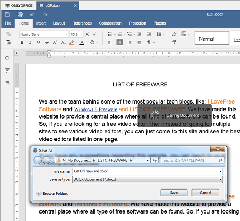Image resolution: width=240 pixels, height=221 pixels.
Task: Click the multilevel list icon
Action: coord(130,34)
